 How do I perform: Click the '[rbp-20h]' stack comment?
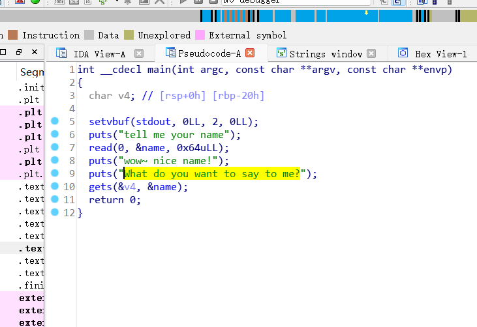(238, 96)
